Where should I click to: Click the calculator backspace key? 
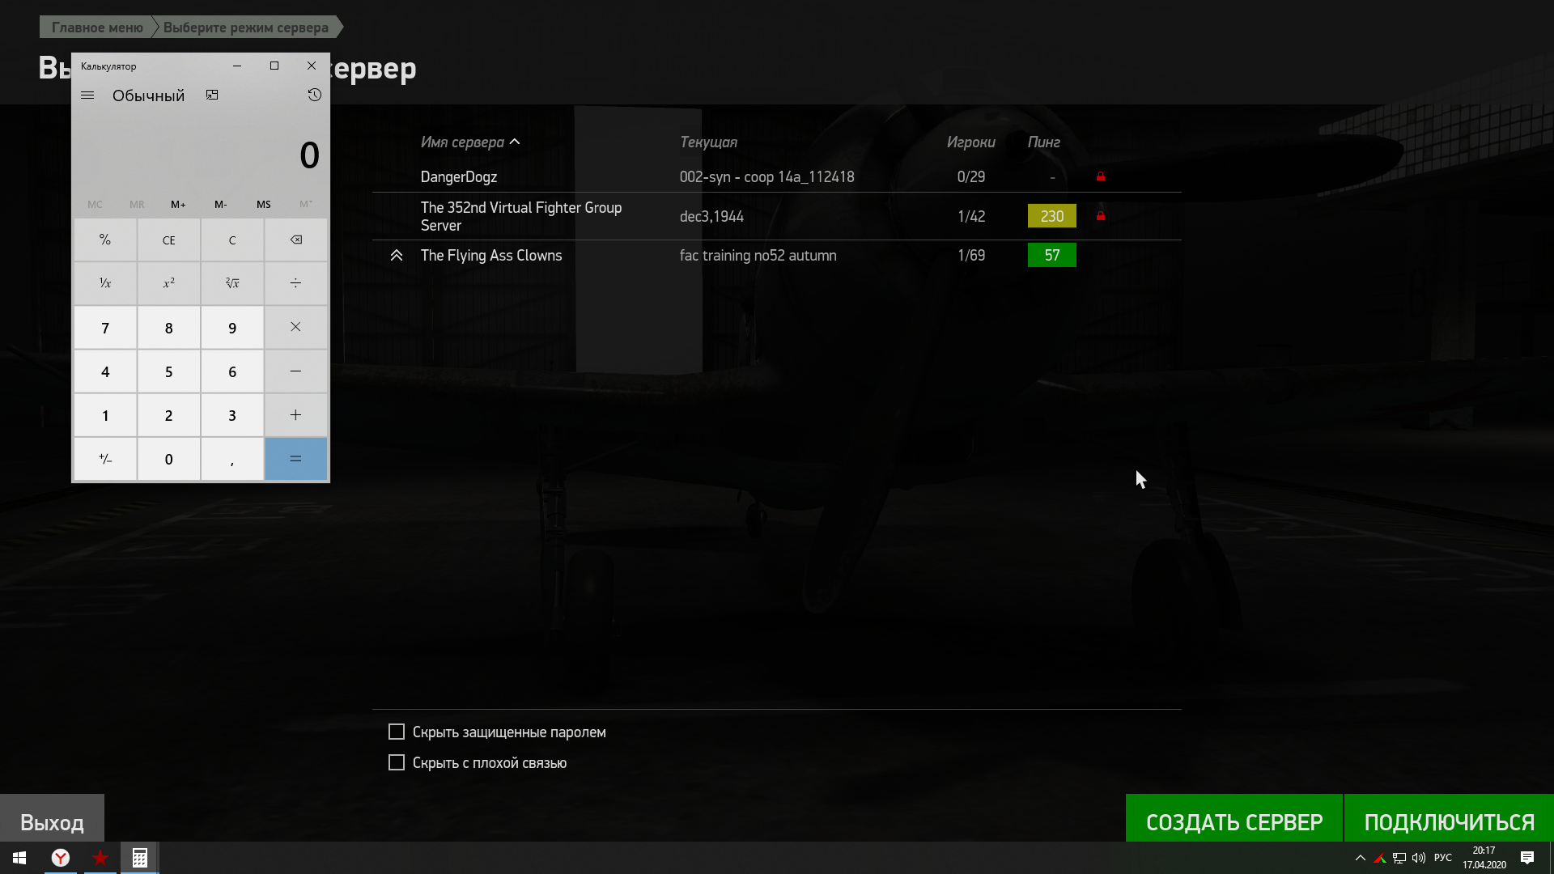(296, 240)
